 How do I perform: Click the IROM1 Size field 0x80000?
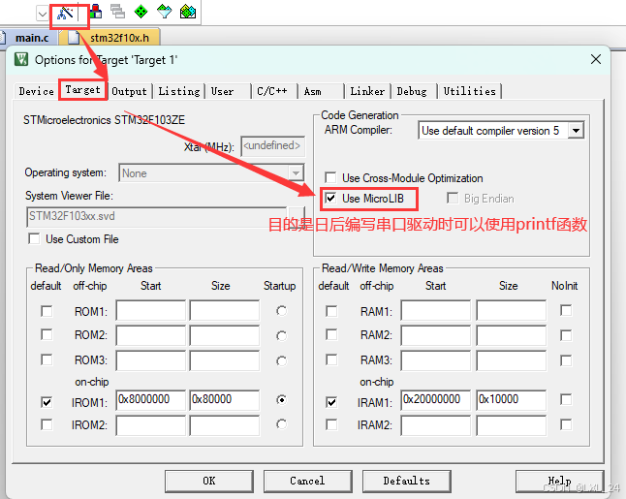[x=225, y=400]
